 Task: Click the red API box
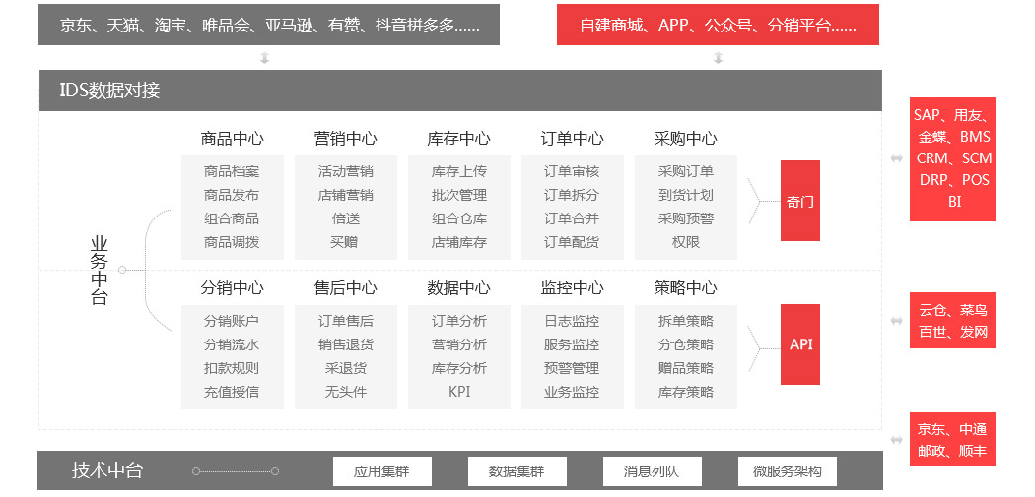(799, 344)
